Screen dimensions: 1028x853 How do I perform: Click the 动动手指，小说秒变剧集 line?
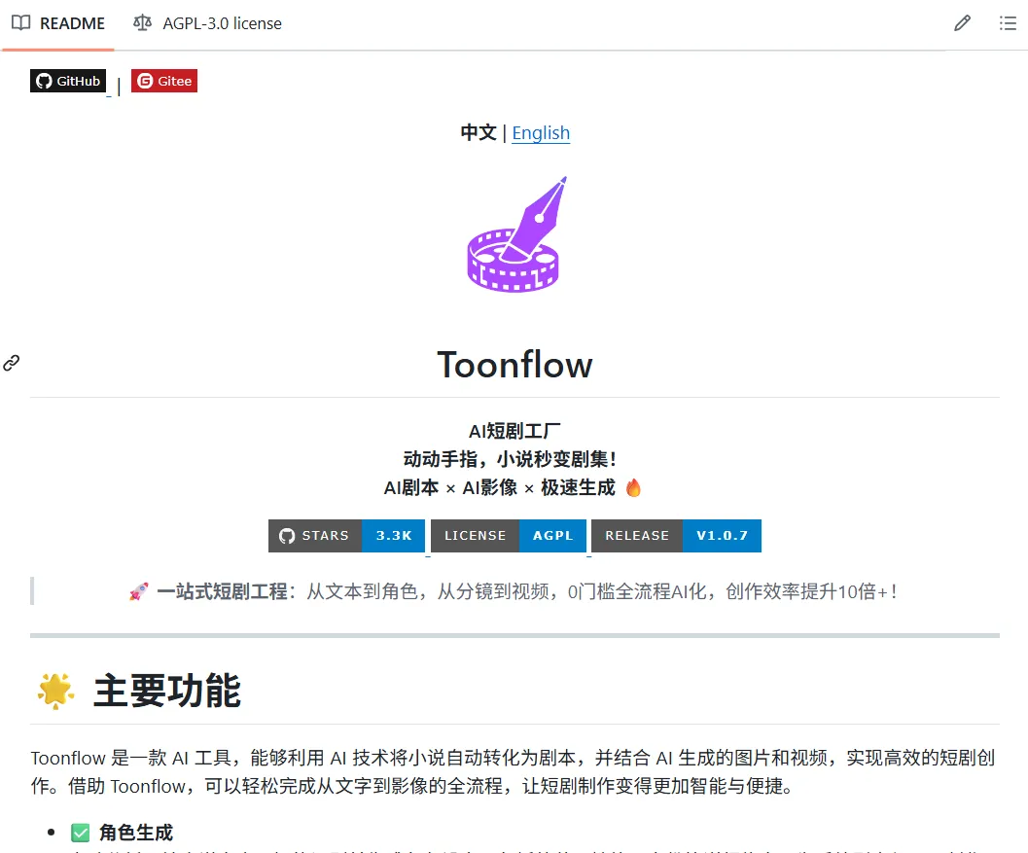tap(510, 459)
